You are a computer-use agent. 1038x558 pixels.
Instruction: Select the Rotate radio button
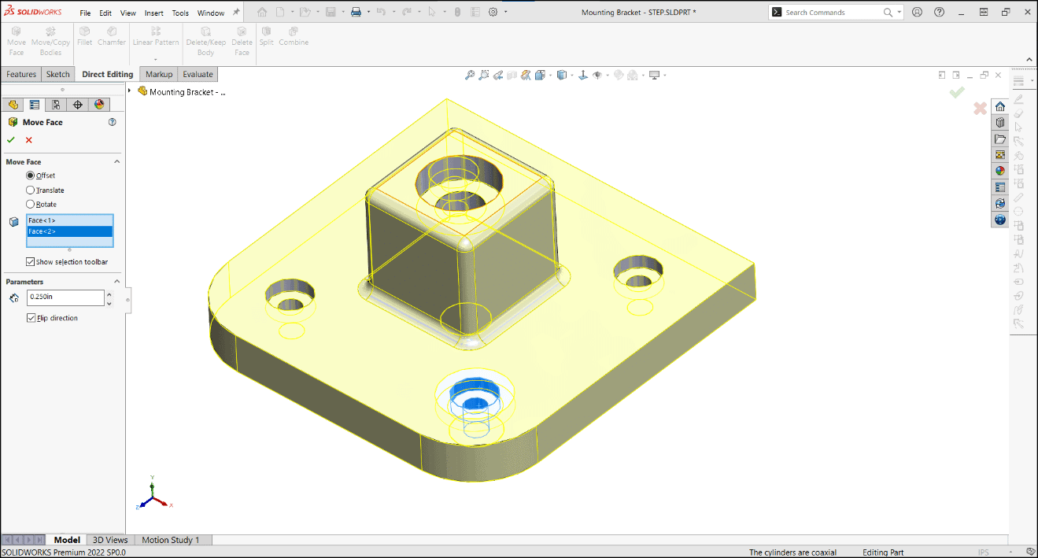pos(31,204)
